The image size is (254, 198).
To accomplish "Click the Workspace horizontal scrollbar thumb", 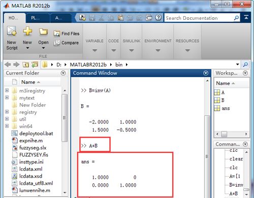I will pyautogui.click(x=224, y=134).
